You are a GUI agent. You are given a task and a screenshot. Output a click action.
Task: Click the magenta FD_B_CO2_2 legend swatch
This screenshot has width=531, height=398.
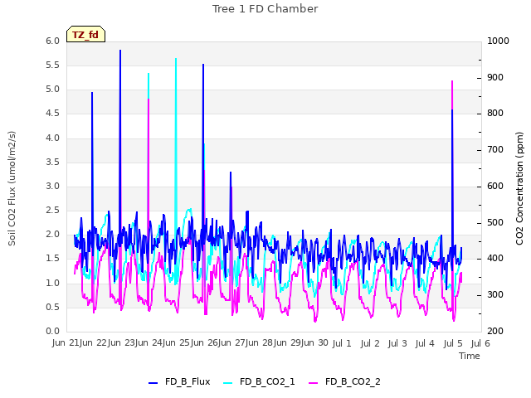pos(314,383)
